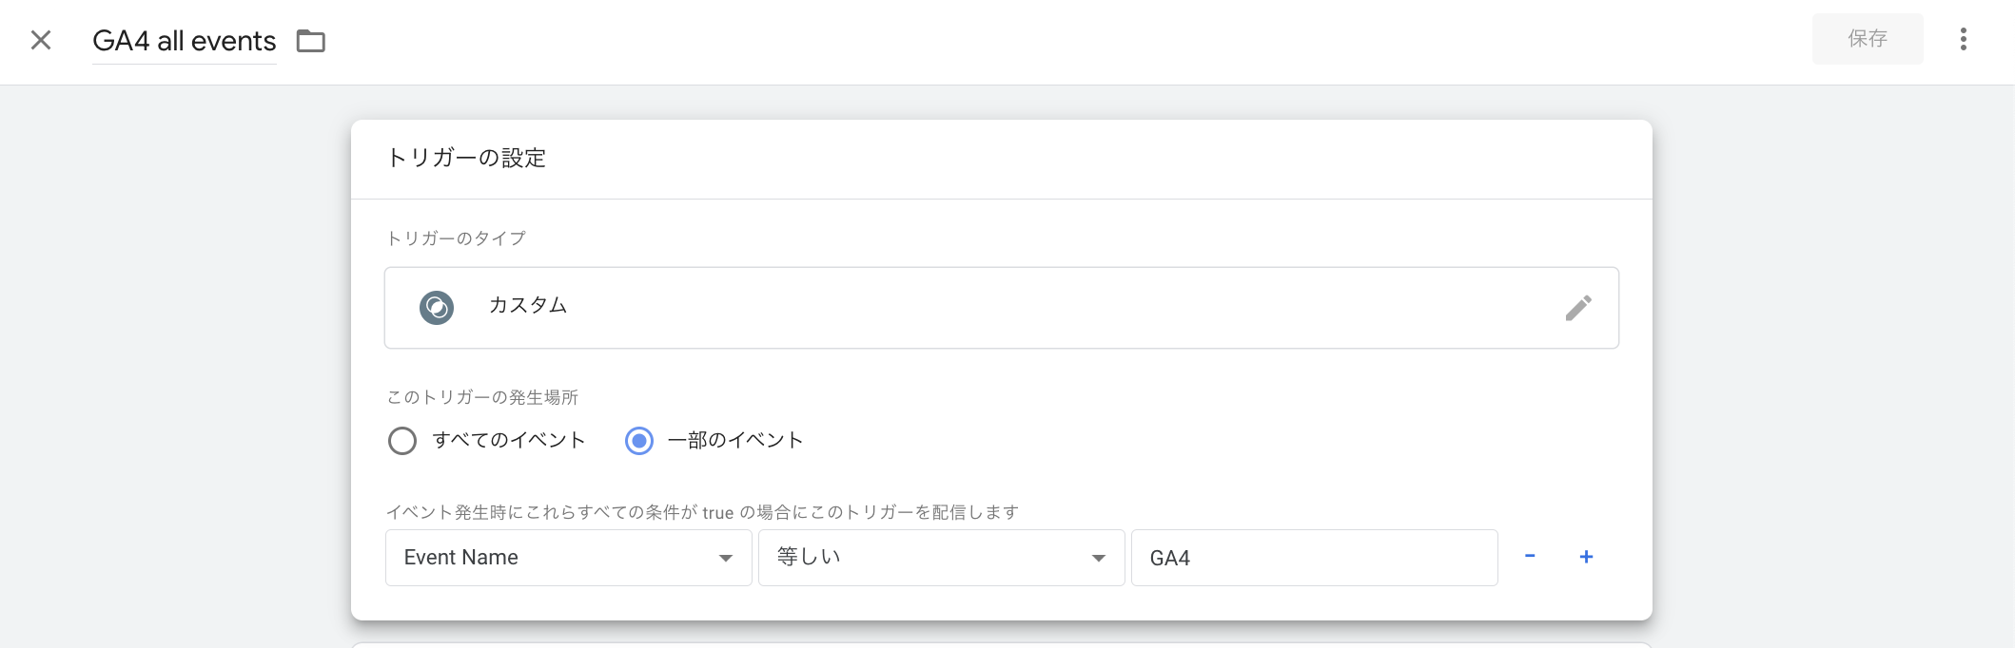The width and height of the screenshot is (2015, 648).
Task: Click the 保存 save button
Action: 1867,39
